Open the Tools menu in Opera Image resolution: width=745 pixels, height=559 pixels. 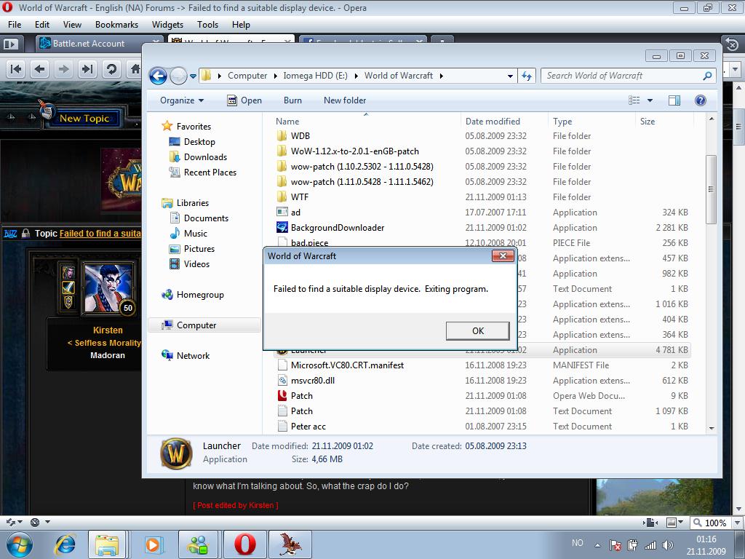(207, 25)
